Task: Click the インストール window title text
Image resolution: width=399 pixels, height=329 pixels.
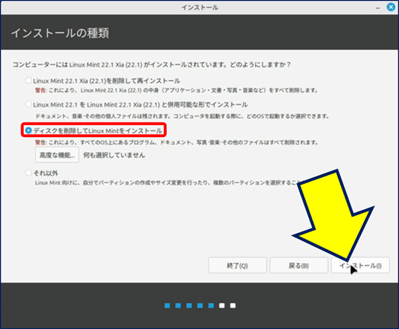Action: [x=199, y=7]
